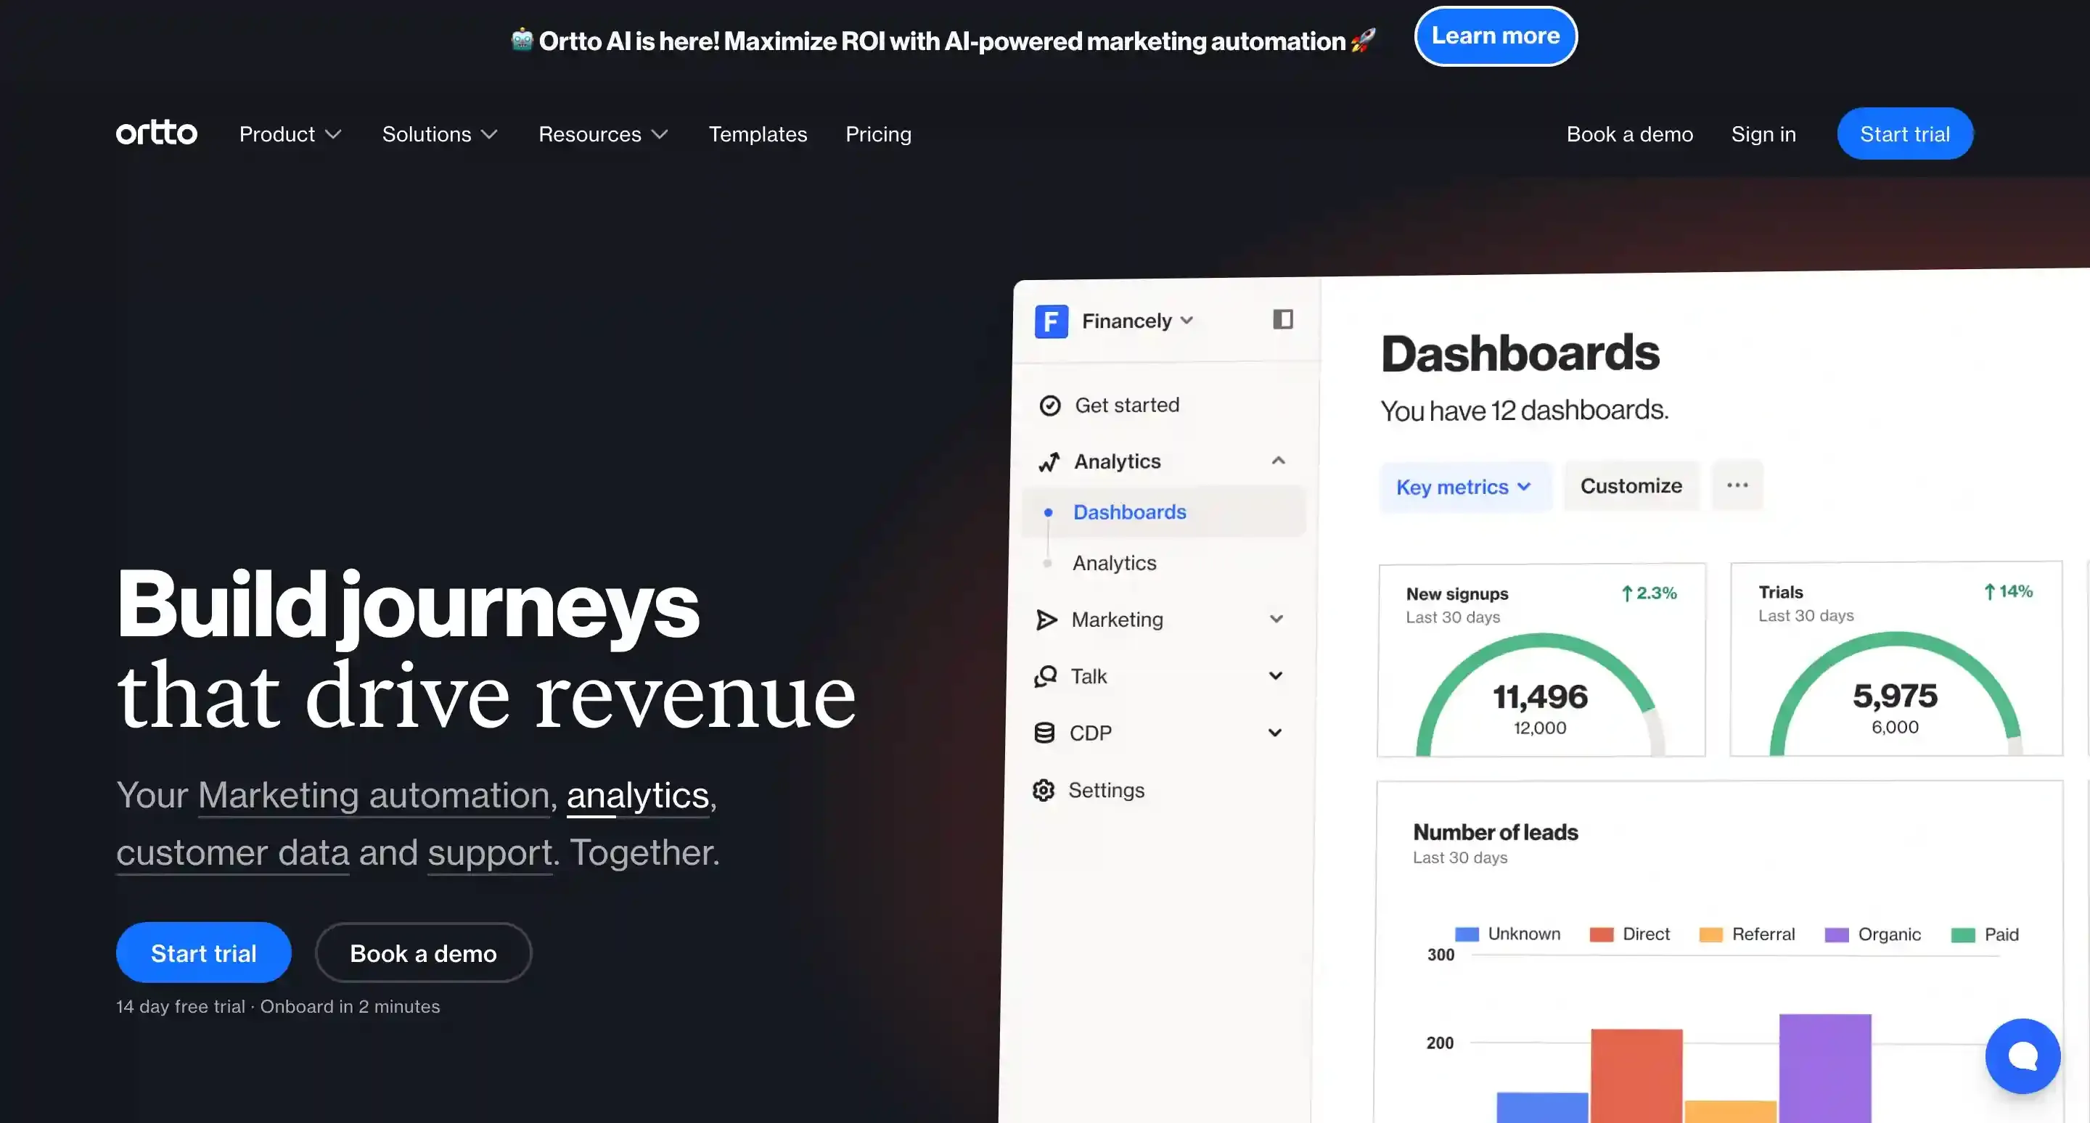Click the purple Organic bar in chart

(1824, 1068)
